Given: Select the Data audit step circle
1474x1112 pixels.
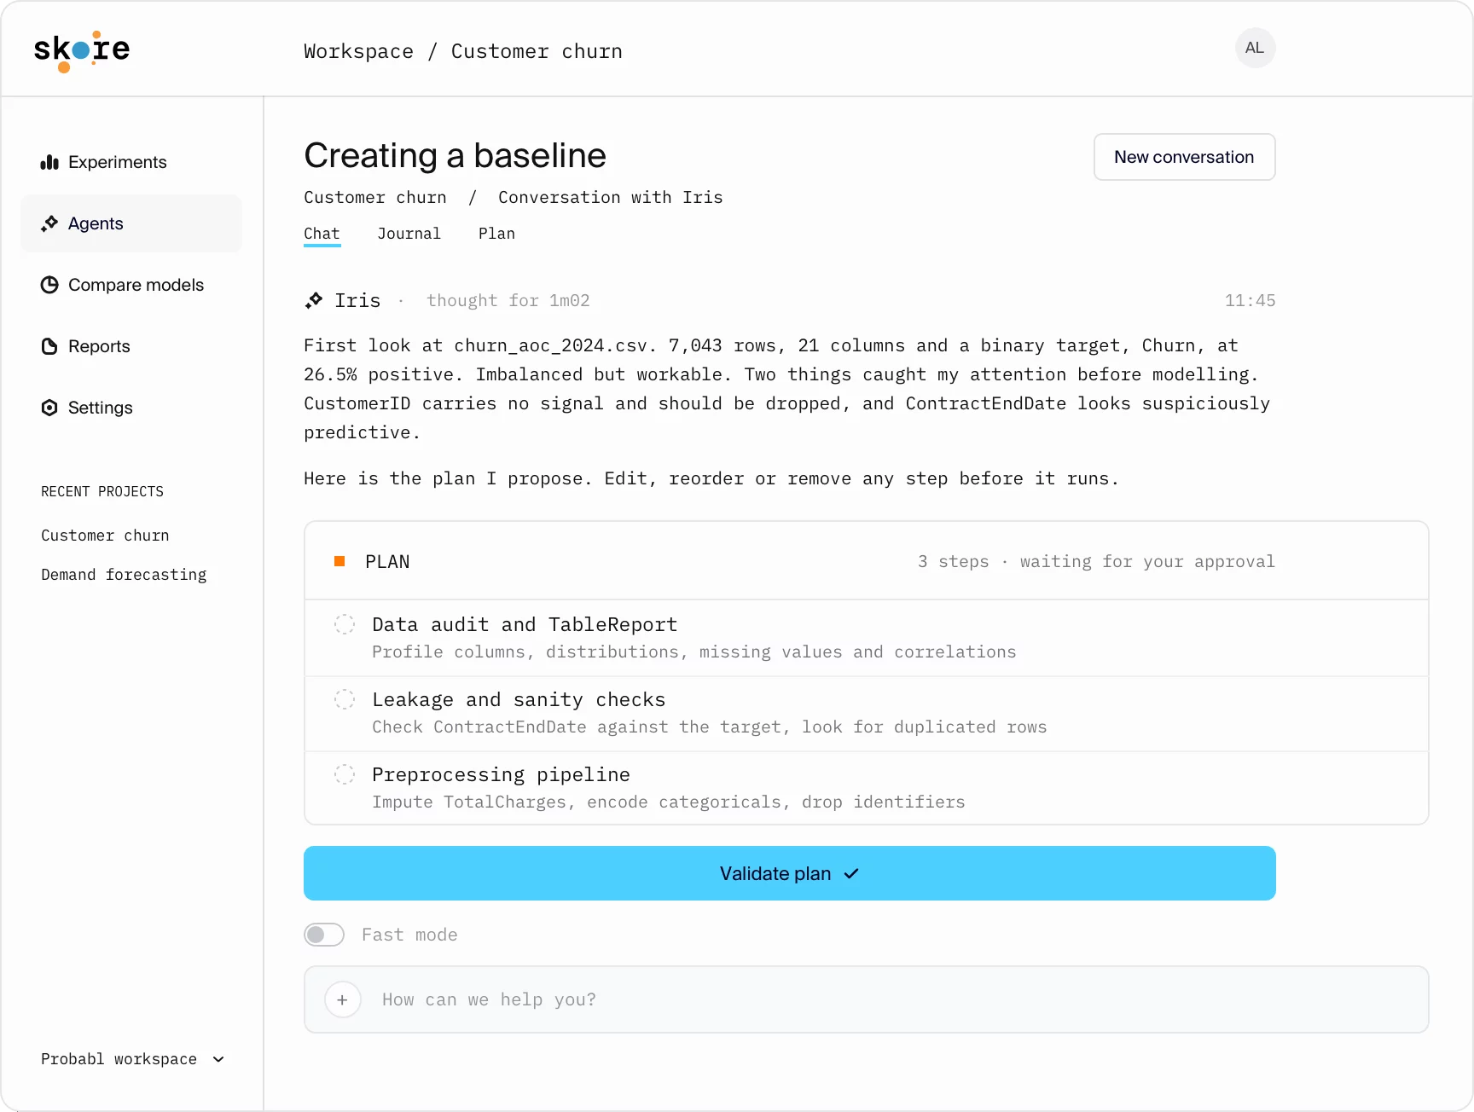Looking at the screenshot, I should click(x=345, y=624).
